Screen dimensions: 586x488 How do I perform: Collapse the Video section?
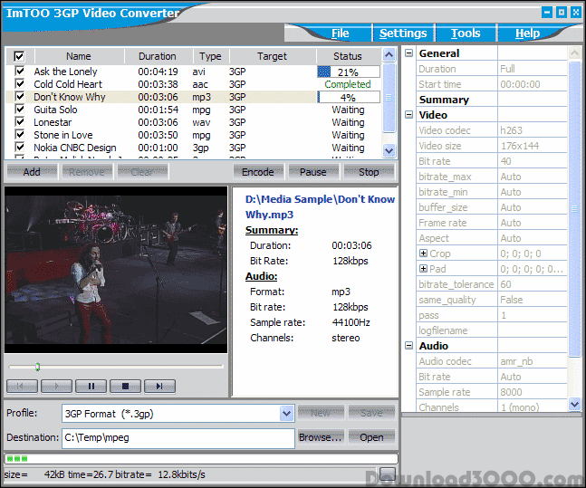[409, 115]
